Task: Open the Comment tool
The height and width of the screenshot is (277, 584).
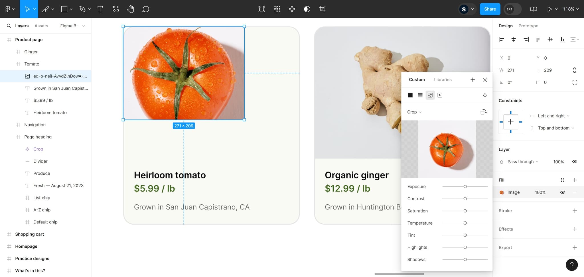Action: (145, 9)
